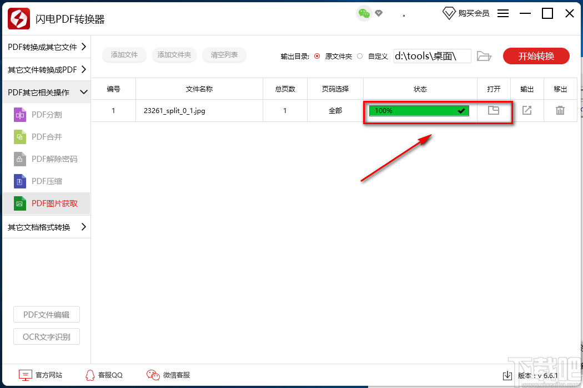Viewport: 583px width, 388px height.
Task: Open 官方网站 link
Action: click(49, 375)
